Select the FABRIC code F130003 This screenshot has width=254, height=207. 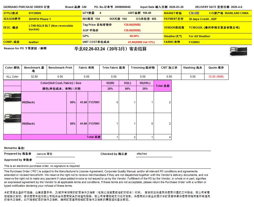point(194,42)
